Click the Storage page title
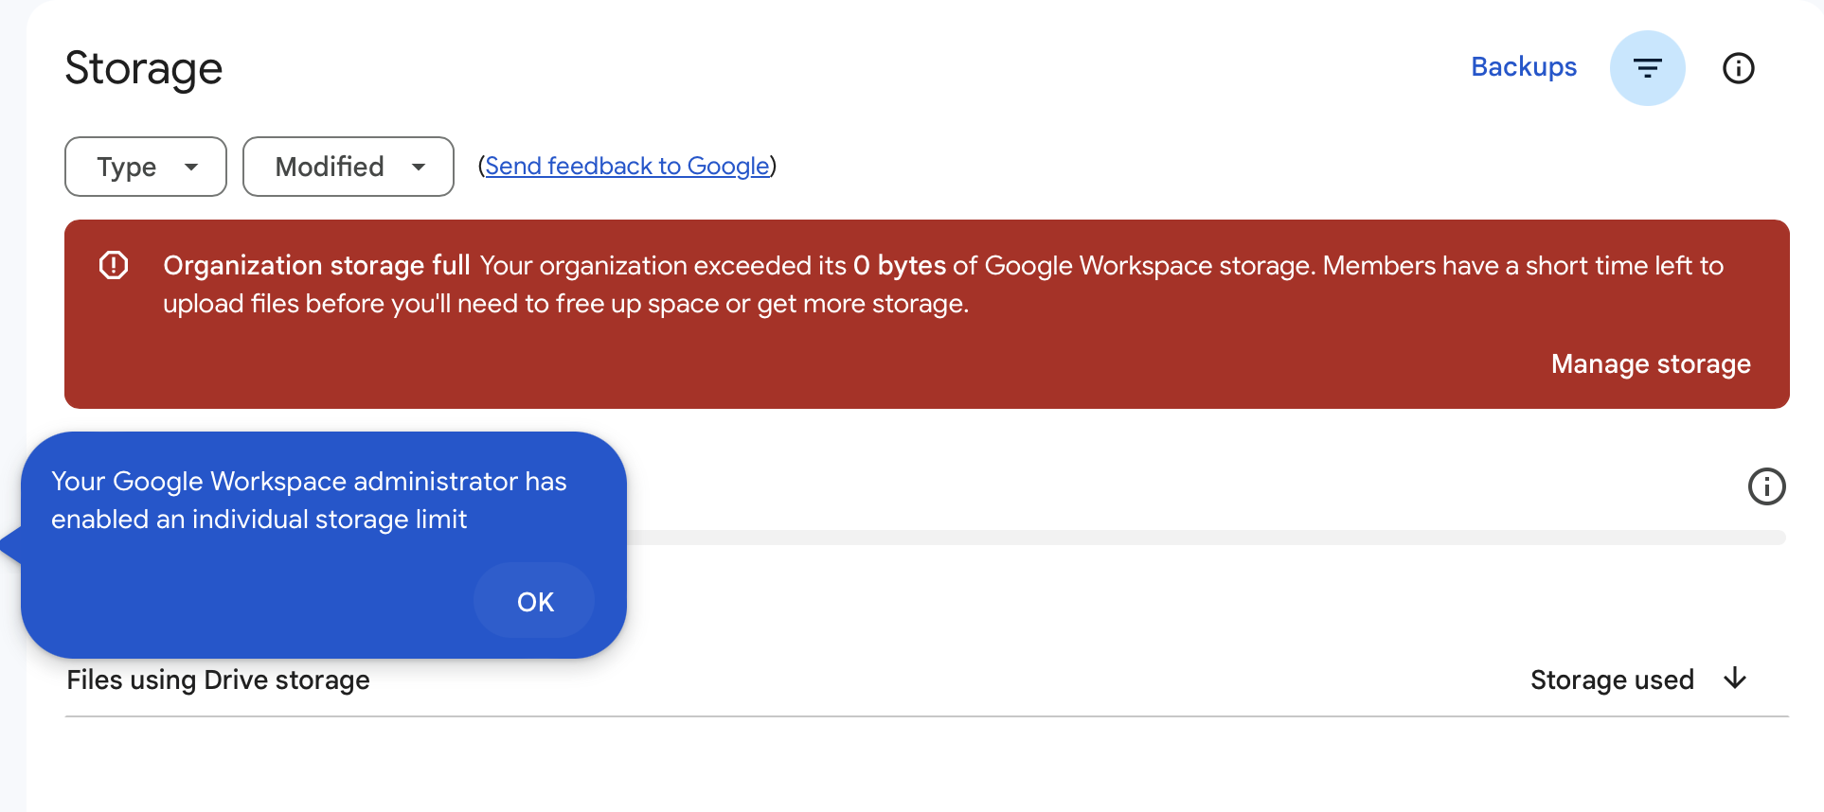Screen dimensions: 1824x812 (144, 69)
